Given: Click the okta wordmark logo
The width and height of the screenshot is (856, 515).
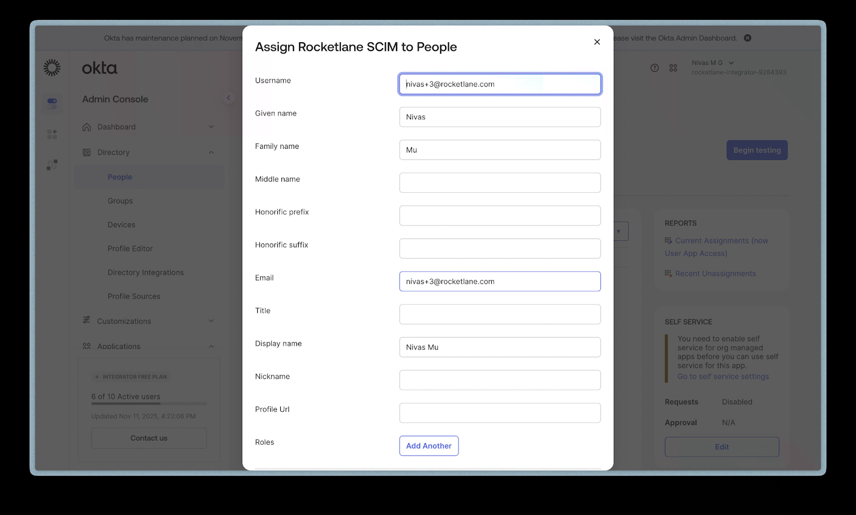Looking at the screenshot, I should 100,68.
